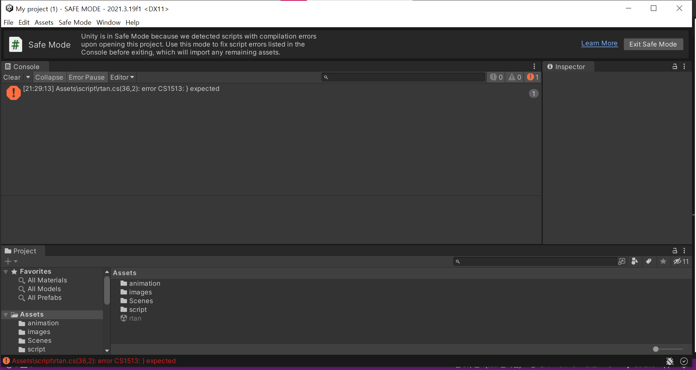Click the Unity logo in the title bar
Image resolution: width=696 pixels, height=370 pixels.
9,8
